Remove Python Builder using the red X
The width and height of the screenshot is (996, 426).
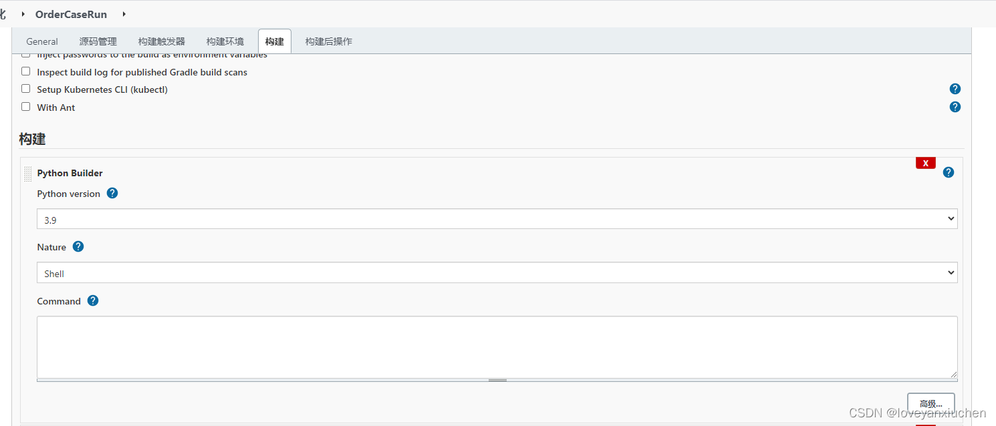click(x=925, y=162)
